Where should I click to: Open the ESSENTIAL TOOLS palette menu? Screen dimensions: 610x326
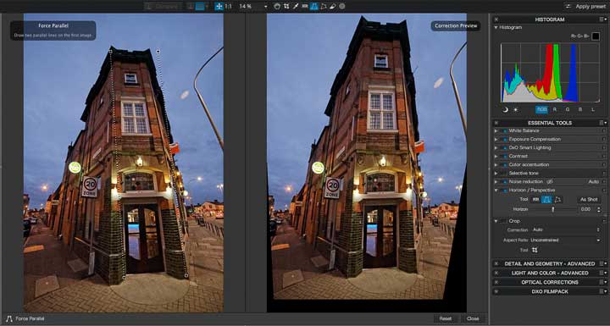[x=603, y=123]
